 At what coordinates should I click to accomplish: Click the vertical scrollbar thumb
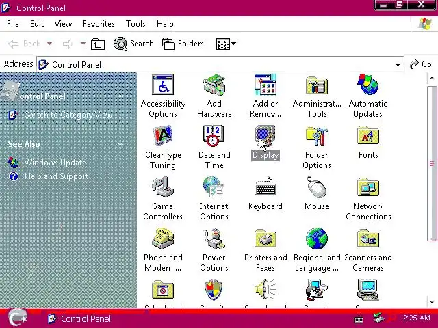coord(432,163)
